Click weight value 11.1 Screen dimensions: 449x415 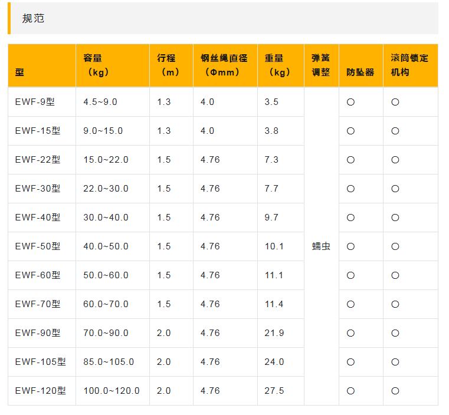[x=274, y=275]
